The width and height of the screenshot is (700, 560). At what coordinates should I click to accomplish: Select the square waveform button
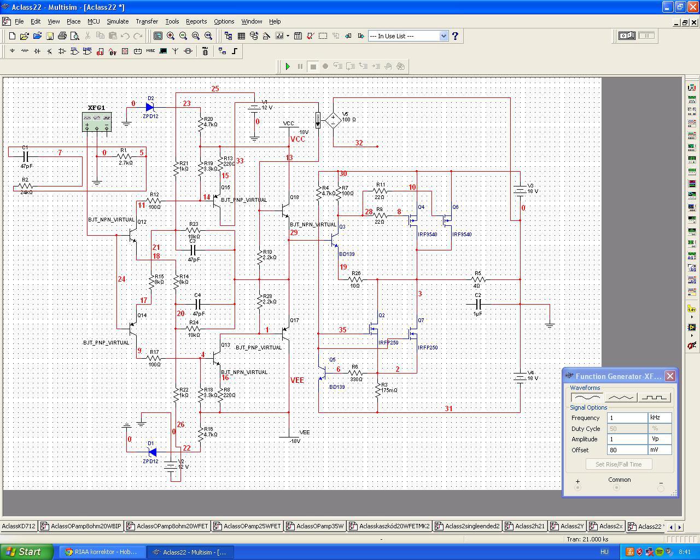(x=654, y=398)
